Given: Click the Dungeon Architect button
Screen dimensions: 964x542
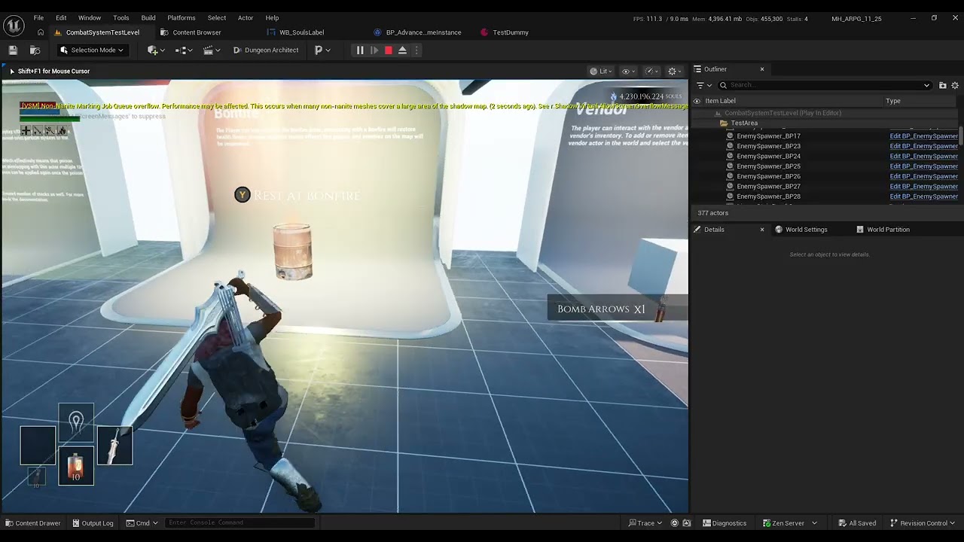Looking at the screenshot, I should click(266, 50).
